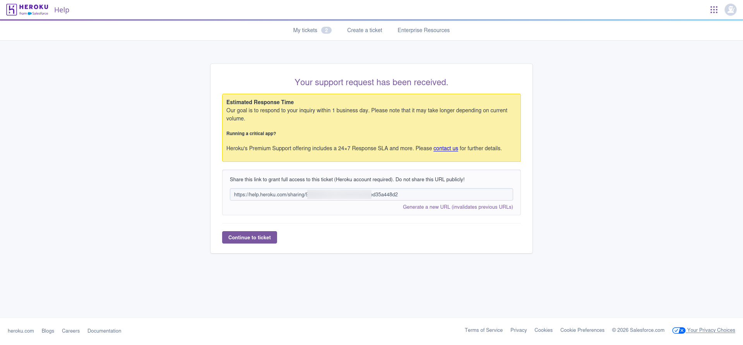Screen dimensions: 743x345
Task: Click the Continue to ticket button
Action: (250, 237)
